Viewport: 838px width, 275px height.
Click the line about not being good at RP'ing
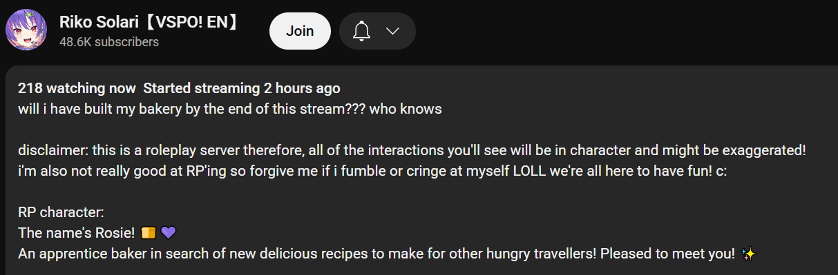pyautogui.click(x=372, y=171)
